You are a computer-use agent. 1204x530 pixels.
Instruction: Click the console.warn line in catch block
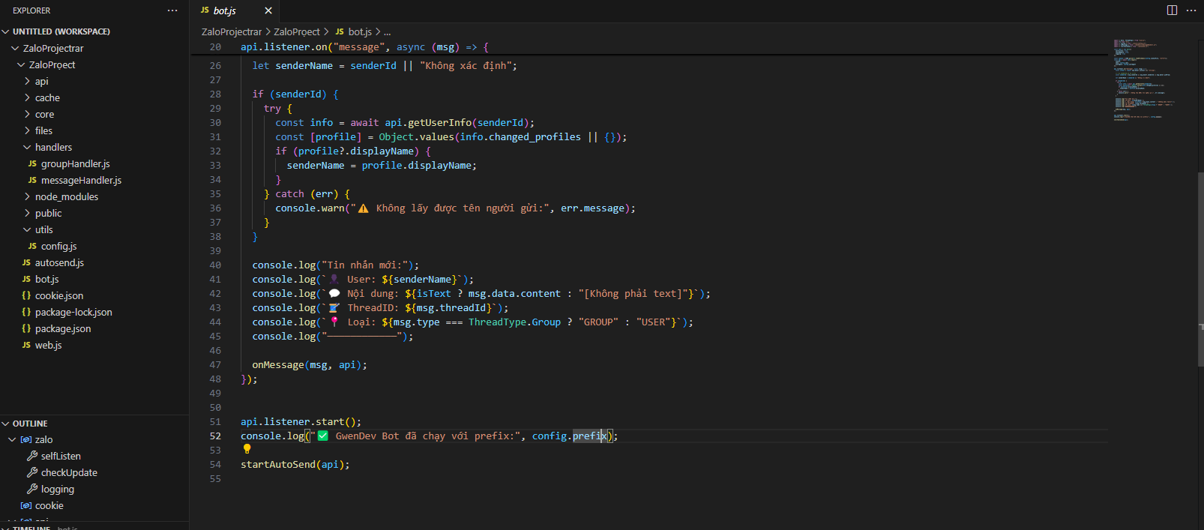point(455,208)
